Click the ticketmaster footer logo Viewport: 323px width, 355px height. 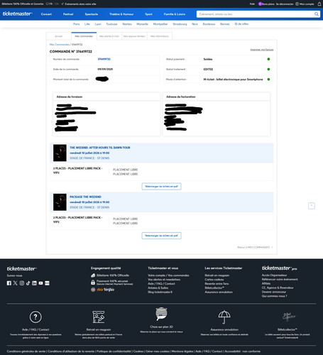(21, 268)
